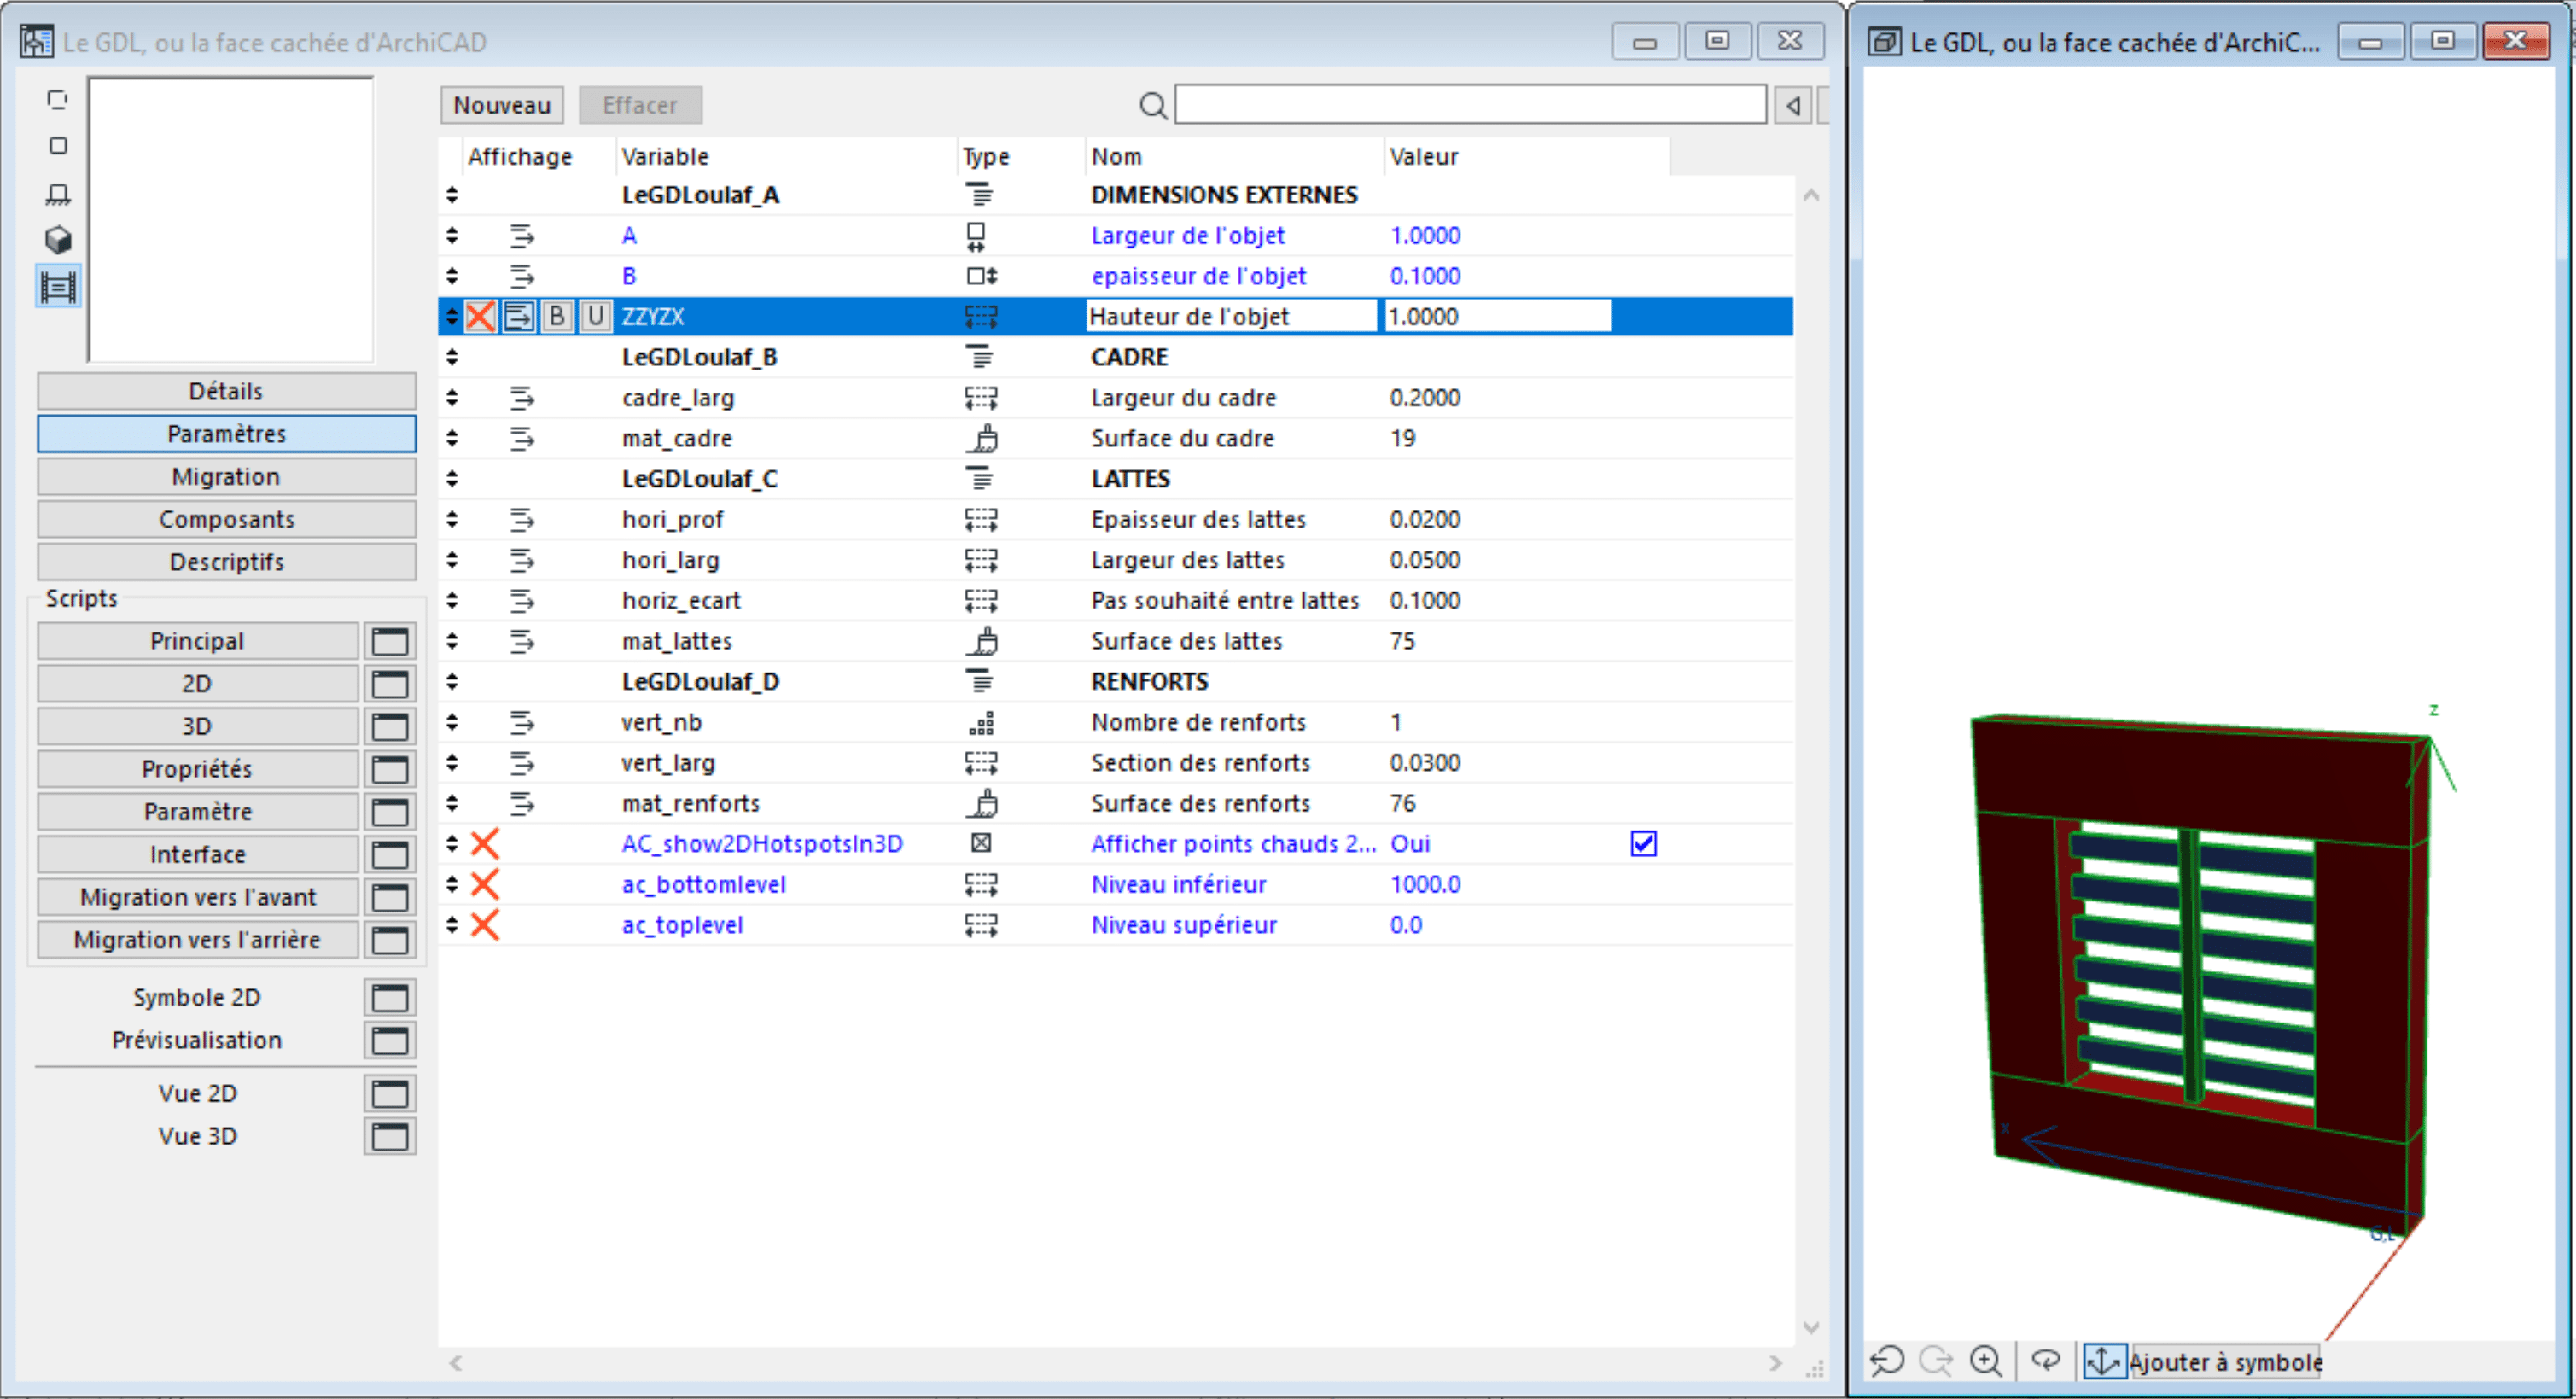Select the 2D symbol icon in left strip
This screenshot has width=2576, height=1399.
pyautogui.click(x=58, y=100)
